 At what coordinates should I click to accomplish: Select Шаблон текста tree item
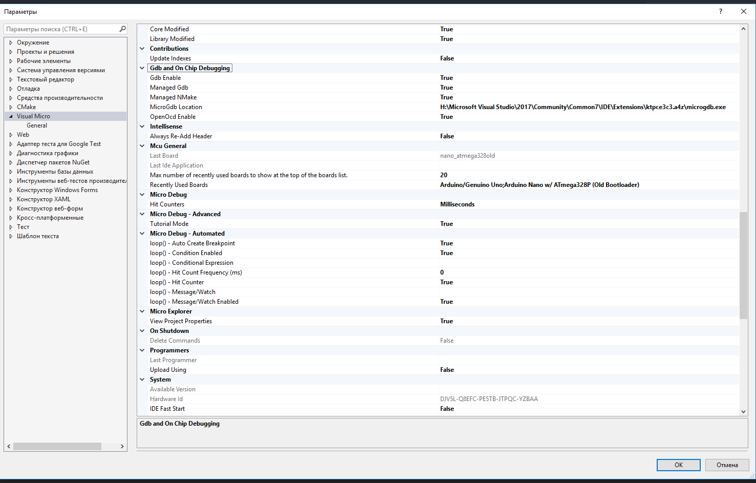pyautogui.click(x=38, y=236)
